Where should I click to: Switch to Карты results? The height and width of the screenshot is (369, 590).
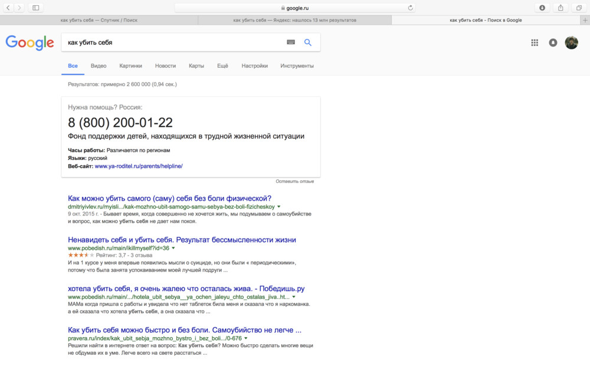pyautogui.click(x=196, y=66)
